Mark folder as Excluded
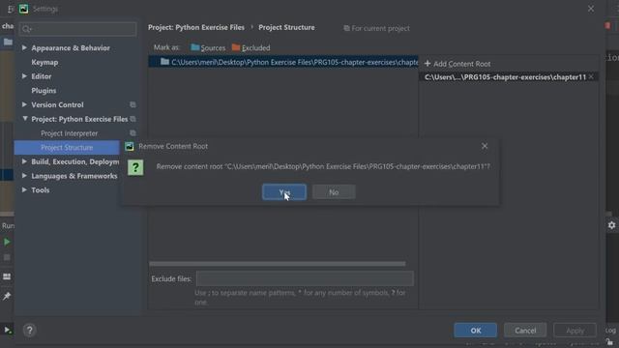Viewport: 619px width, 348px height. click(x=251, y=47)
